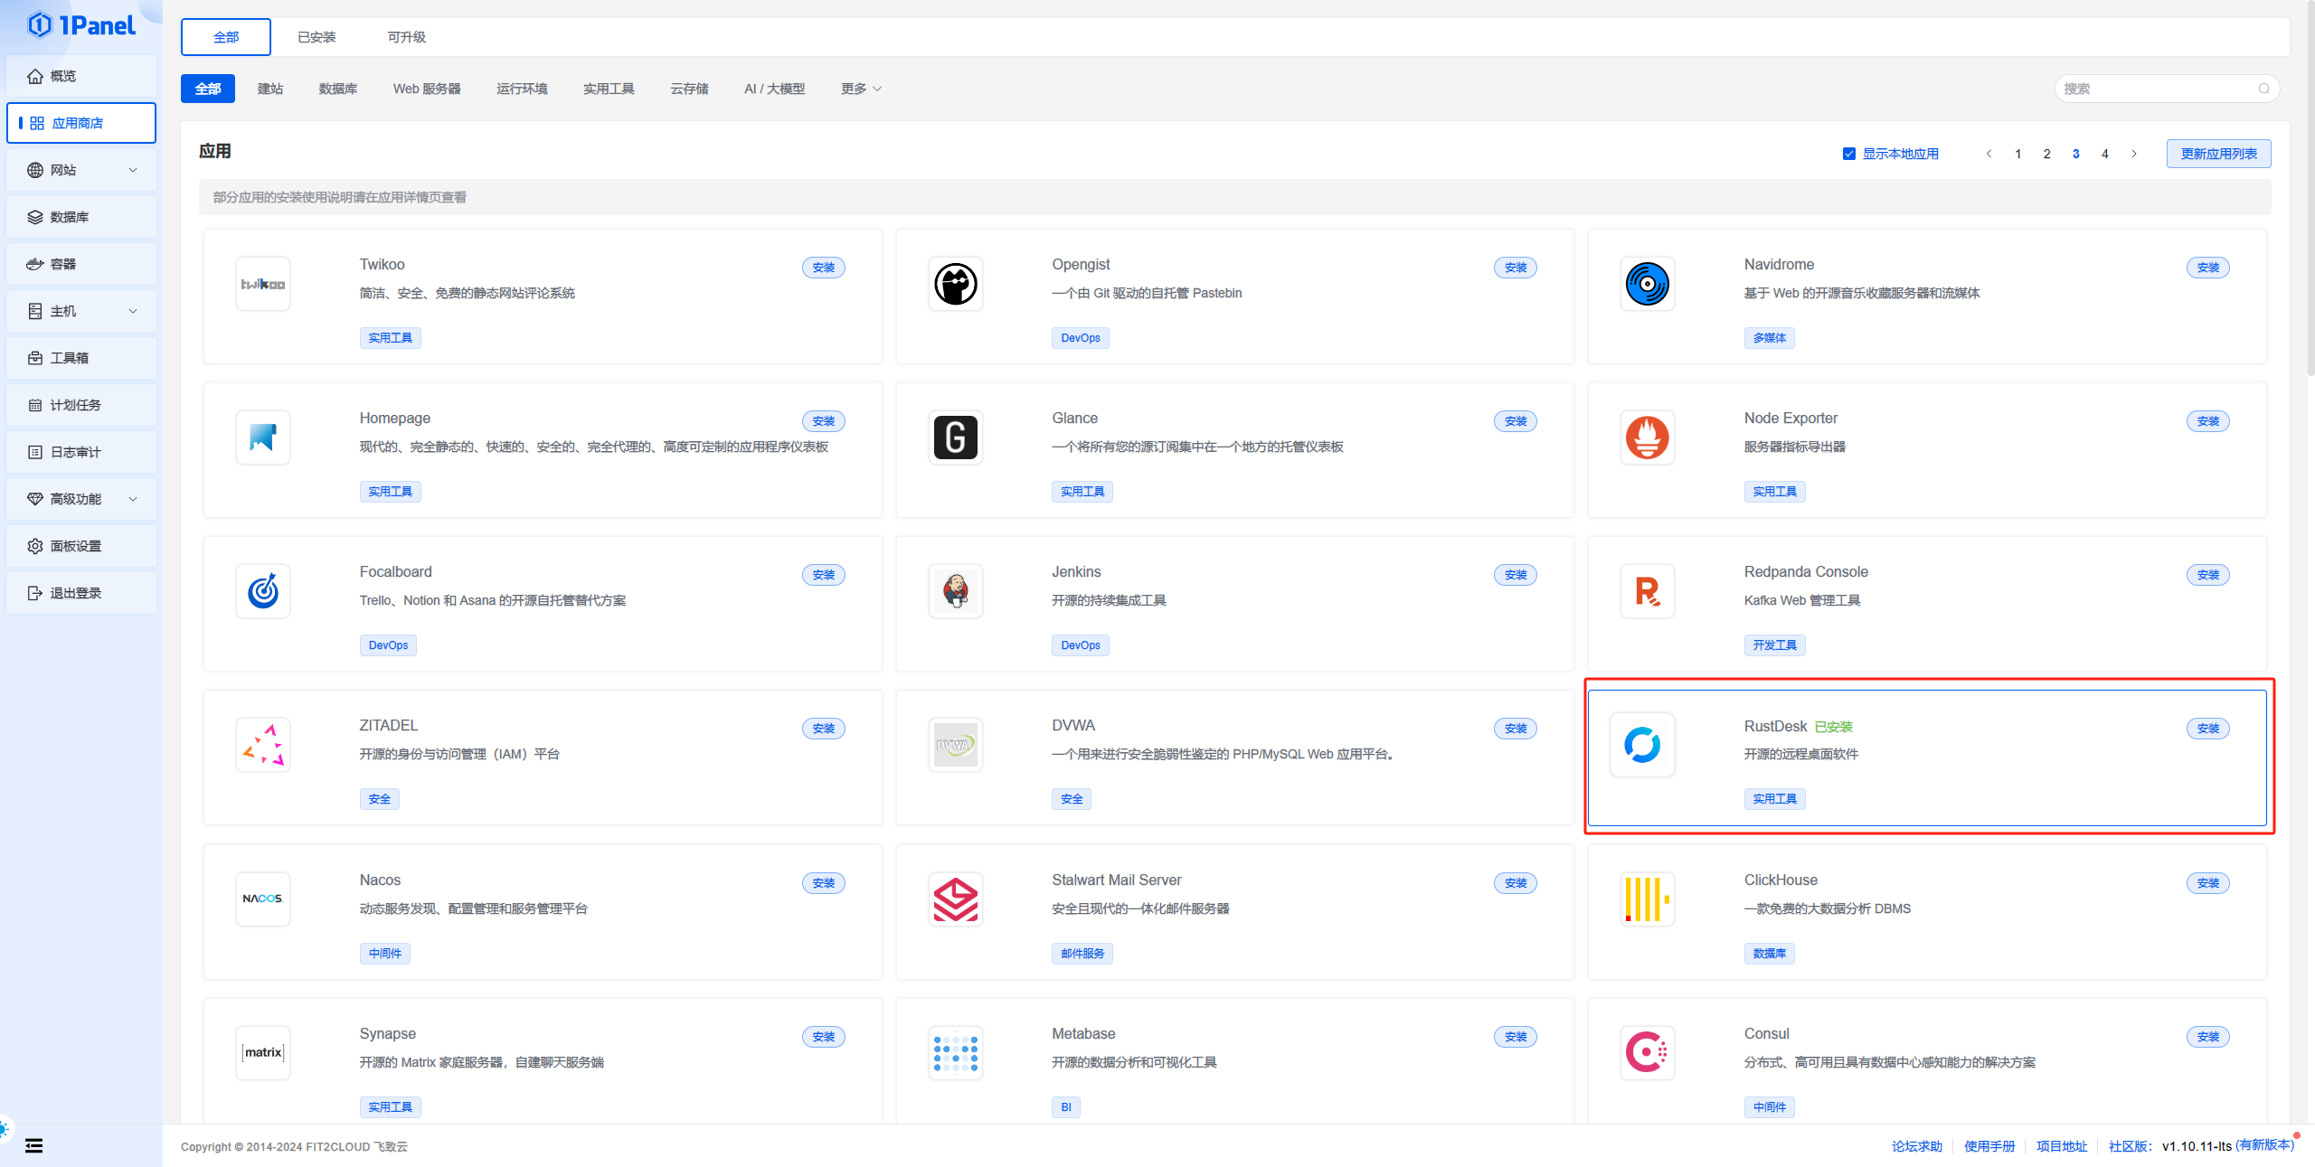The width and height of the screenshot is (2315, 1167).
Task: Filter by AI / 大模型 category
Action: point(774,89)
